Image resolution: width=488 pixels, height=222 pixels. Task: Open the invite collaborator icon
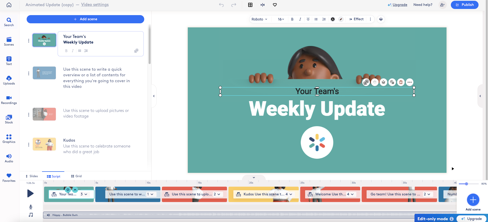(x=442, y=5)
